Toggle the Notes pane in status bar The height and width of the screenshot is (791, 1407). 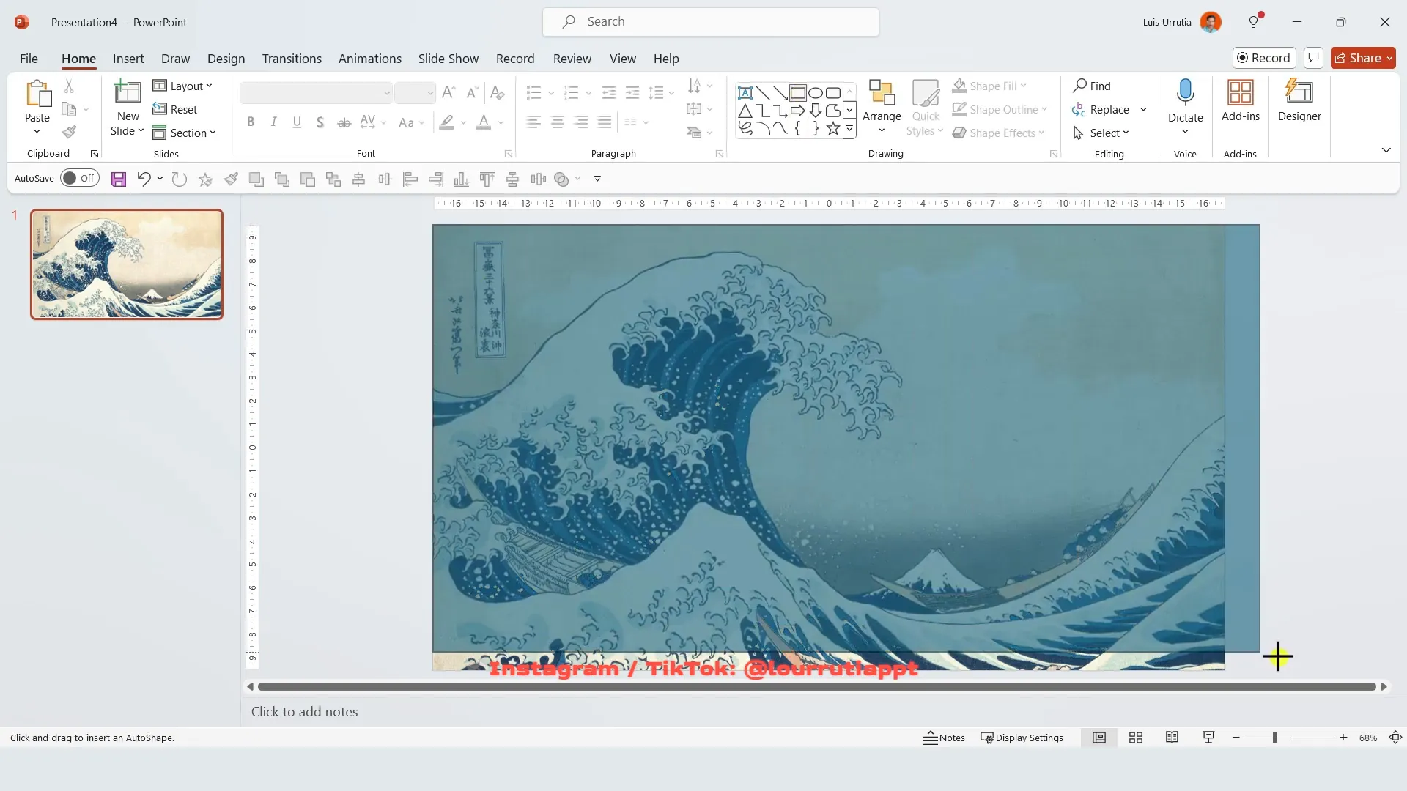click(x=944, y=738)
